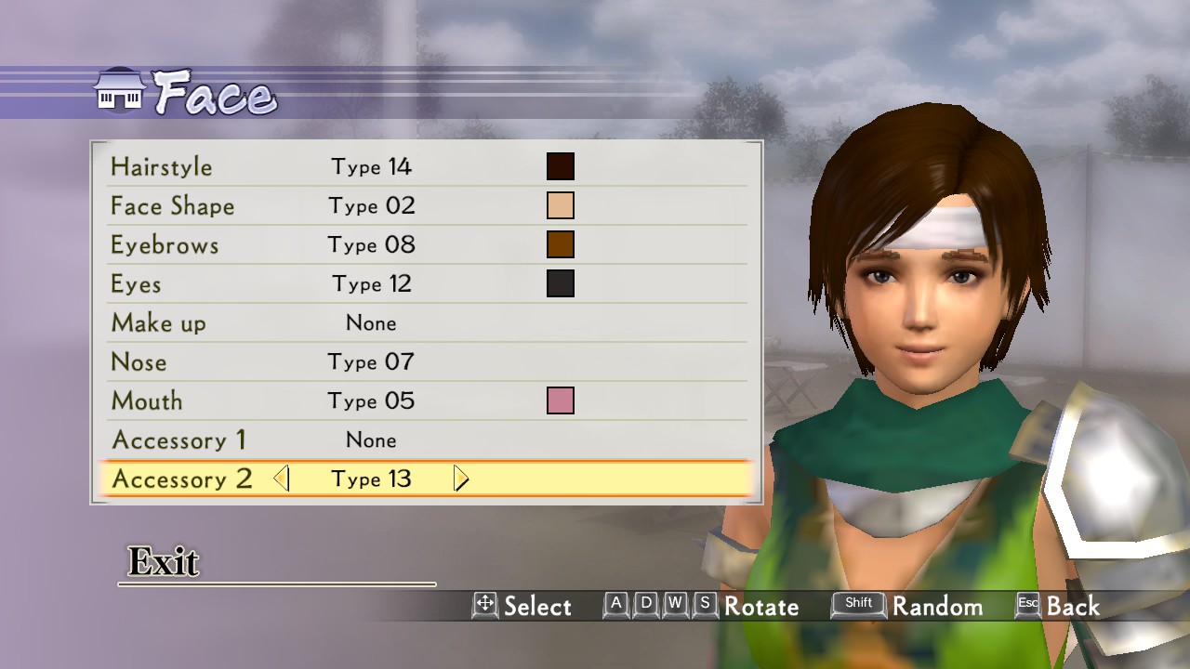The height and width of the screenshot is (669, 1190).
Task: Open the Eyebrows brown color swatch
Action: pyautogui.click(x=561, y=244)
